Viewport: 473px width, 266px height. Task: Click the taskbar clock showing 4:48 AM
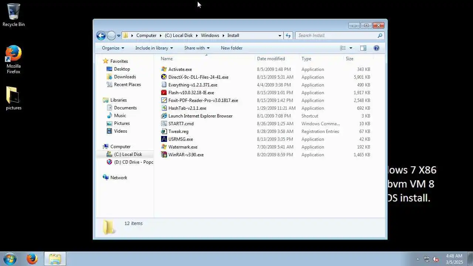coord(454,259)
